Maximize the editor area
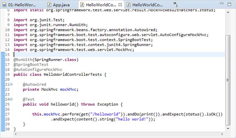This screenshot has width=236, height=138. (x=229, y=4)
